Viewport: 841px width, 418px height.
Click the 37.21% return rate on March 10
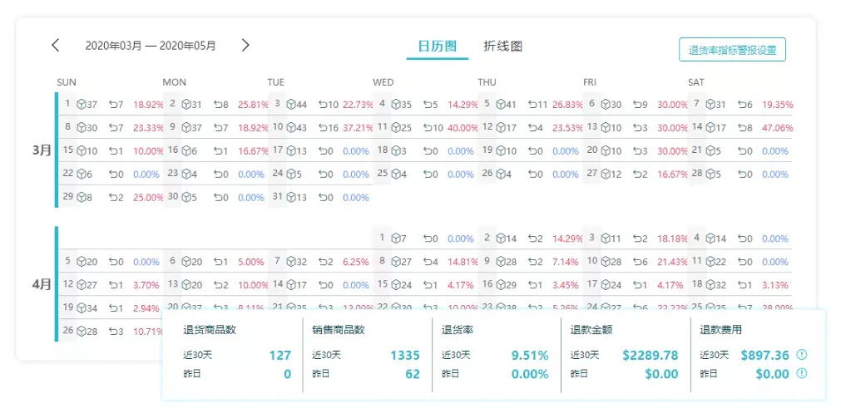point(358,128)
